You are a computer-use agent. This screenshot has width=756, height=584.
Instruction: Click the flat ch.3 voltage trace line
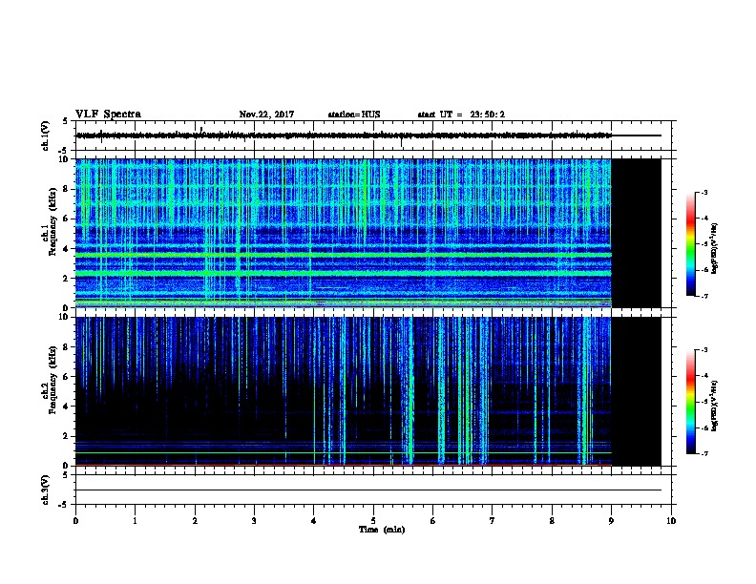coord(368,490)
